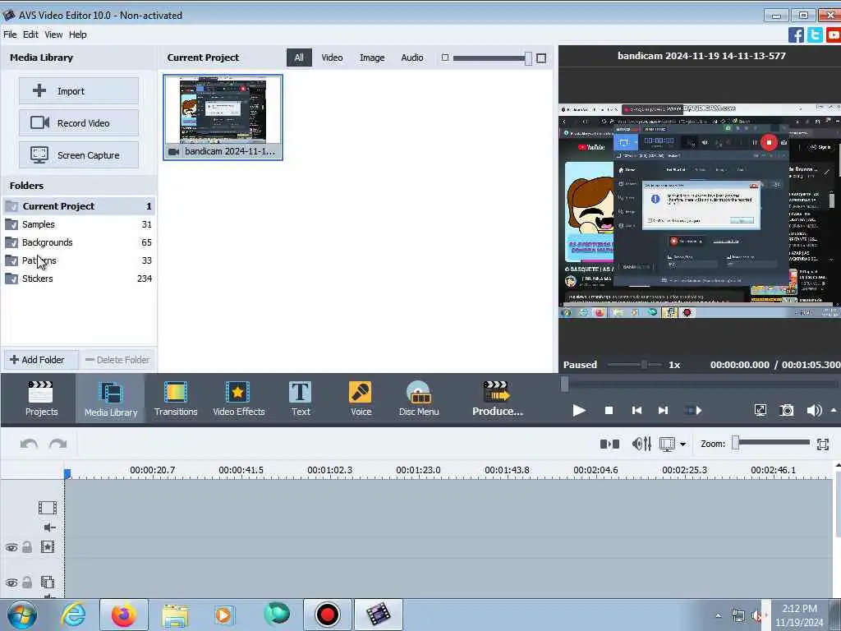The image size is (841, 631).
Task: Go to the previous frame
Action: [x=636, y=411]
